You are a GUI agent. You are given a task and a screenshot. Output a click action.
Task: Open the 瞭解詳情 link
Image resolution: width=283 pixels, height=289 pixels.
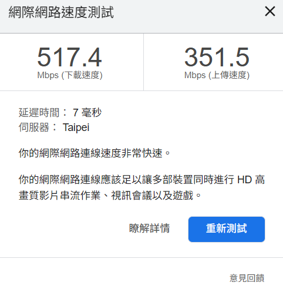pyautogui.click(x=149, y=228)
